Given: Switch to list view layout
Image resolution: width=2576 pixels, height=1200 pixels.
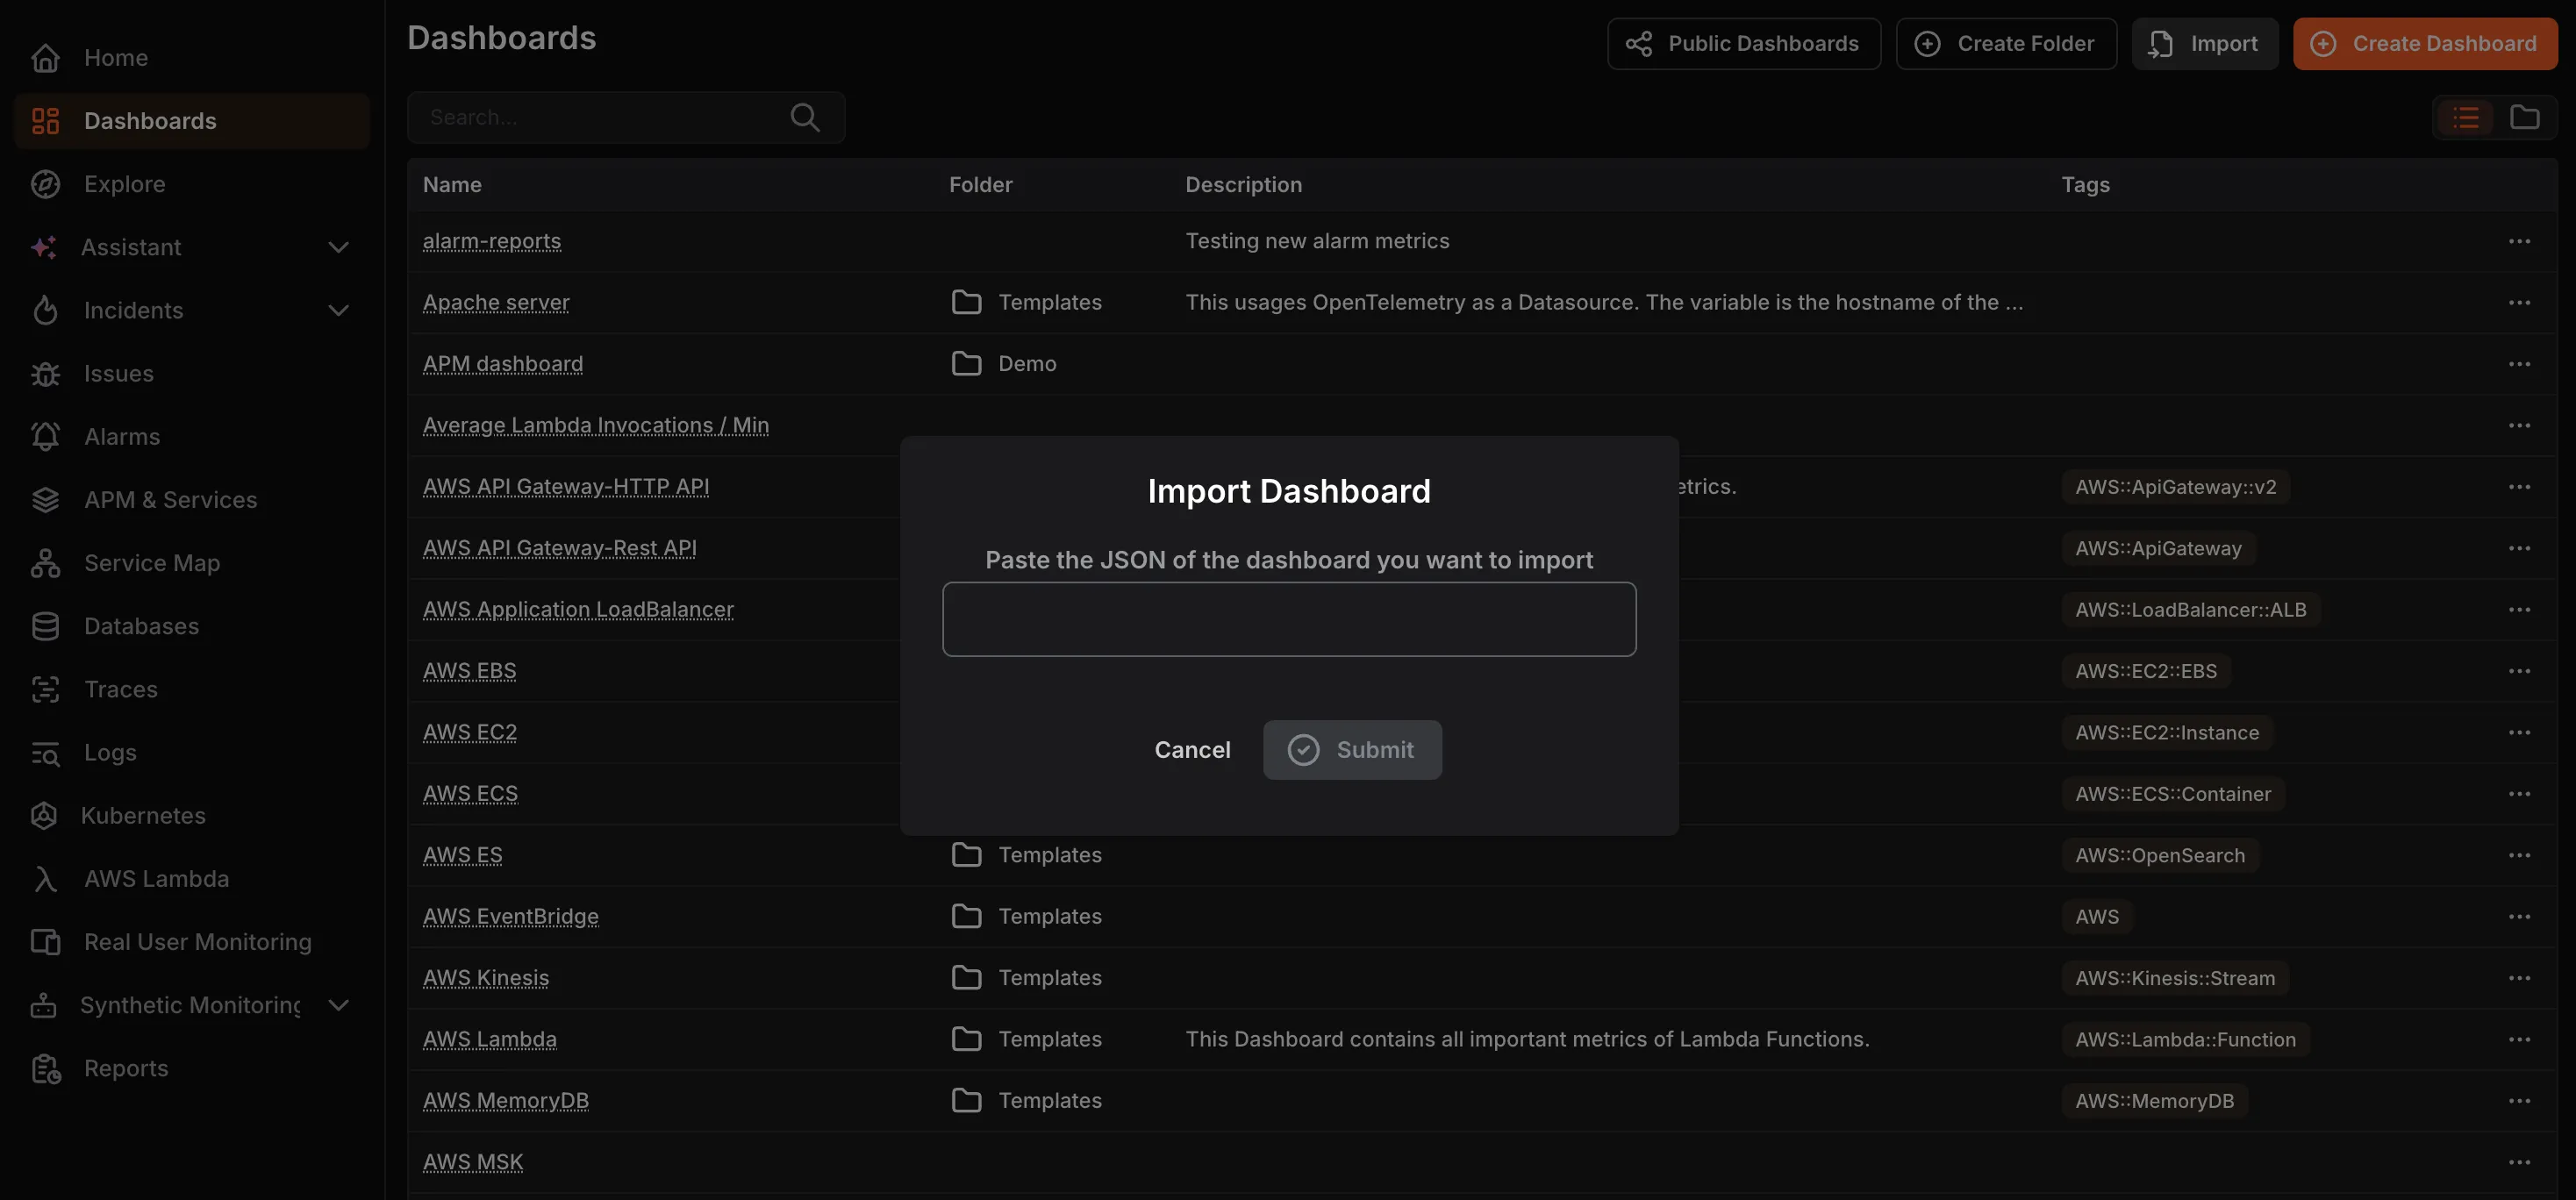Looking at the screenshot, I should [x=2466, y=117].
